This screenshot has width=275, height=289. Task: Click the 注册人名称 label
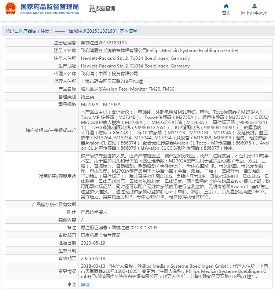65,51
